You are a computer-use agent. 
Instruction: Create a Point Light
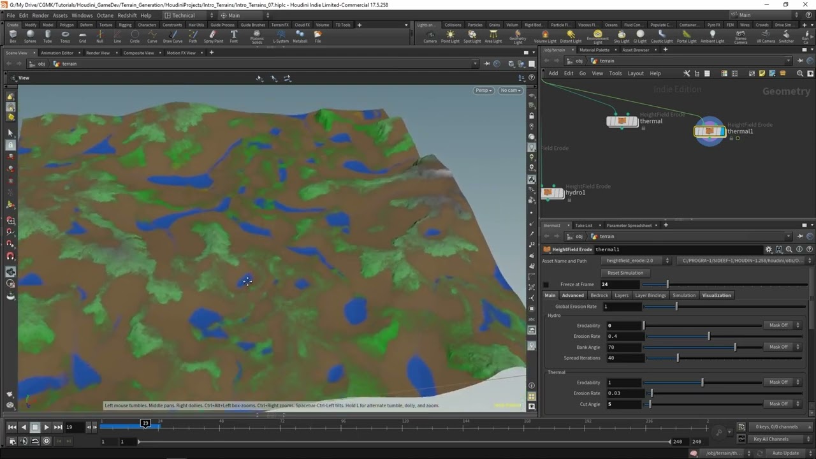pyautogui.click(x=450, y=36)
